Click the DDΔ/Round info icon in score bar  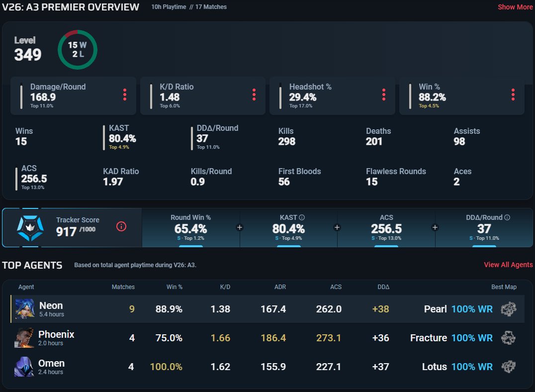tap(507, 217)
